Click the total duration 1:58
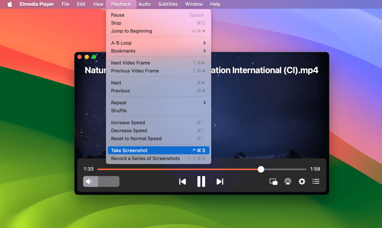 315,169
